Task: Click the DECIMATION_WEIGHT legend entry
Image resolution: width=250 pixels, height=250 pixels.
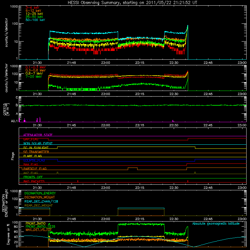Action: click(40, 197)
